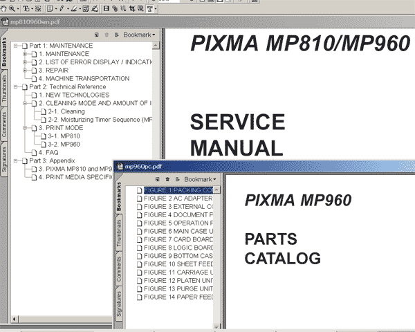Select the Highlight markup tool
The image size is (415, 332).
coord(74,9)
